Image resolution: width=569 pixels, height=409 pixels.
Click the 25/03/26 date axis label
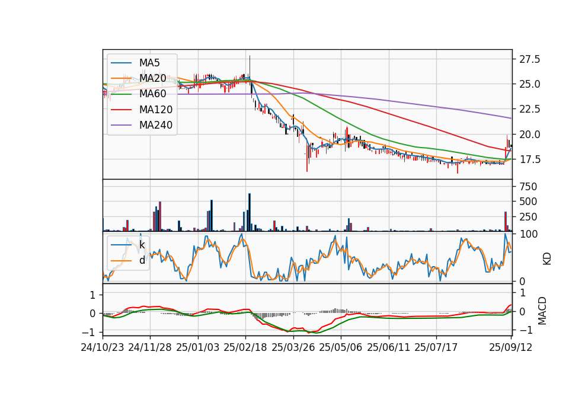tap(293, 348)
